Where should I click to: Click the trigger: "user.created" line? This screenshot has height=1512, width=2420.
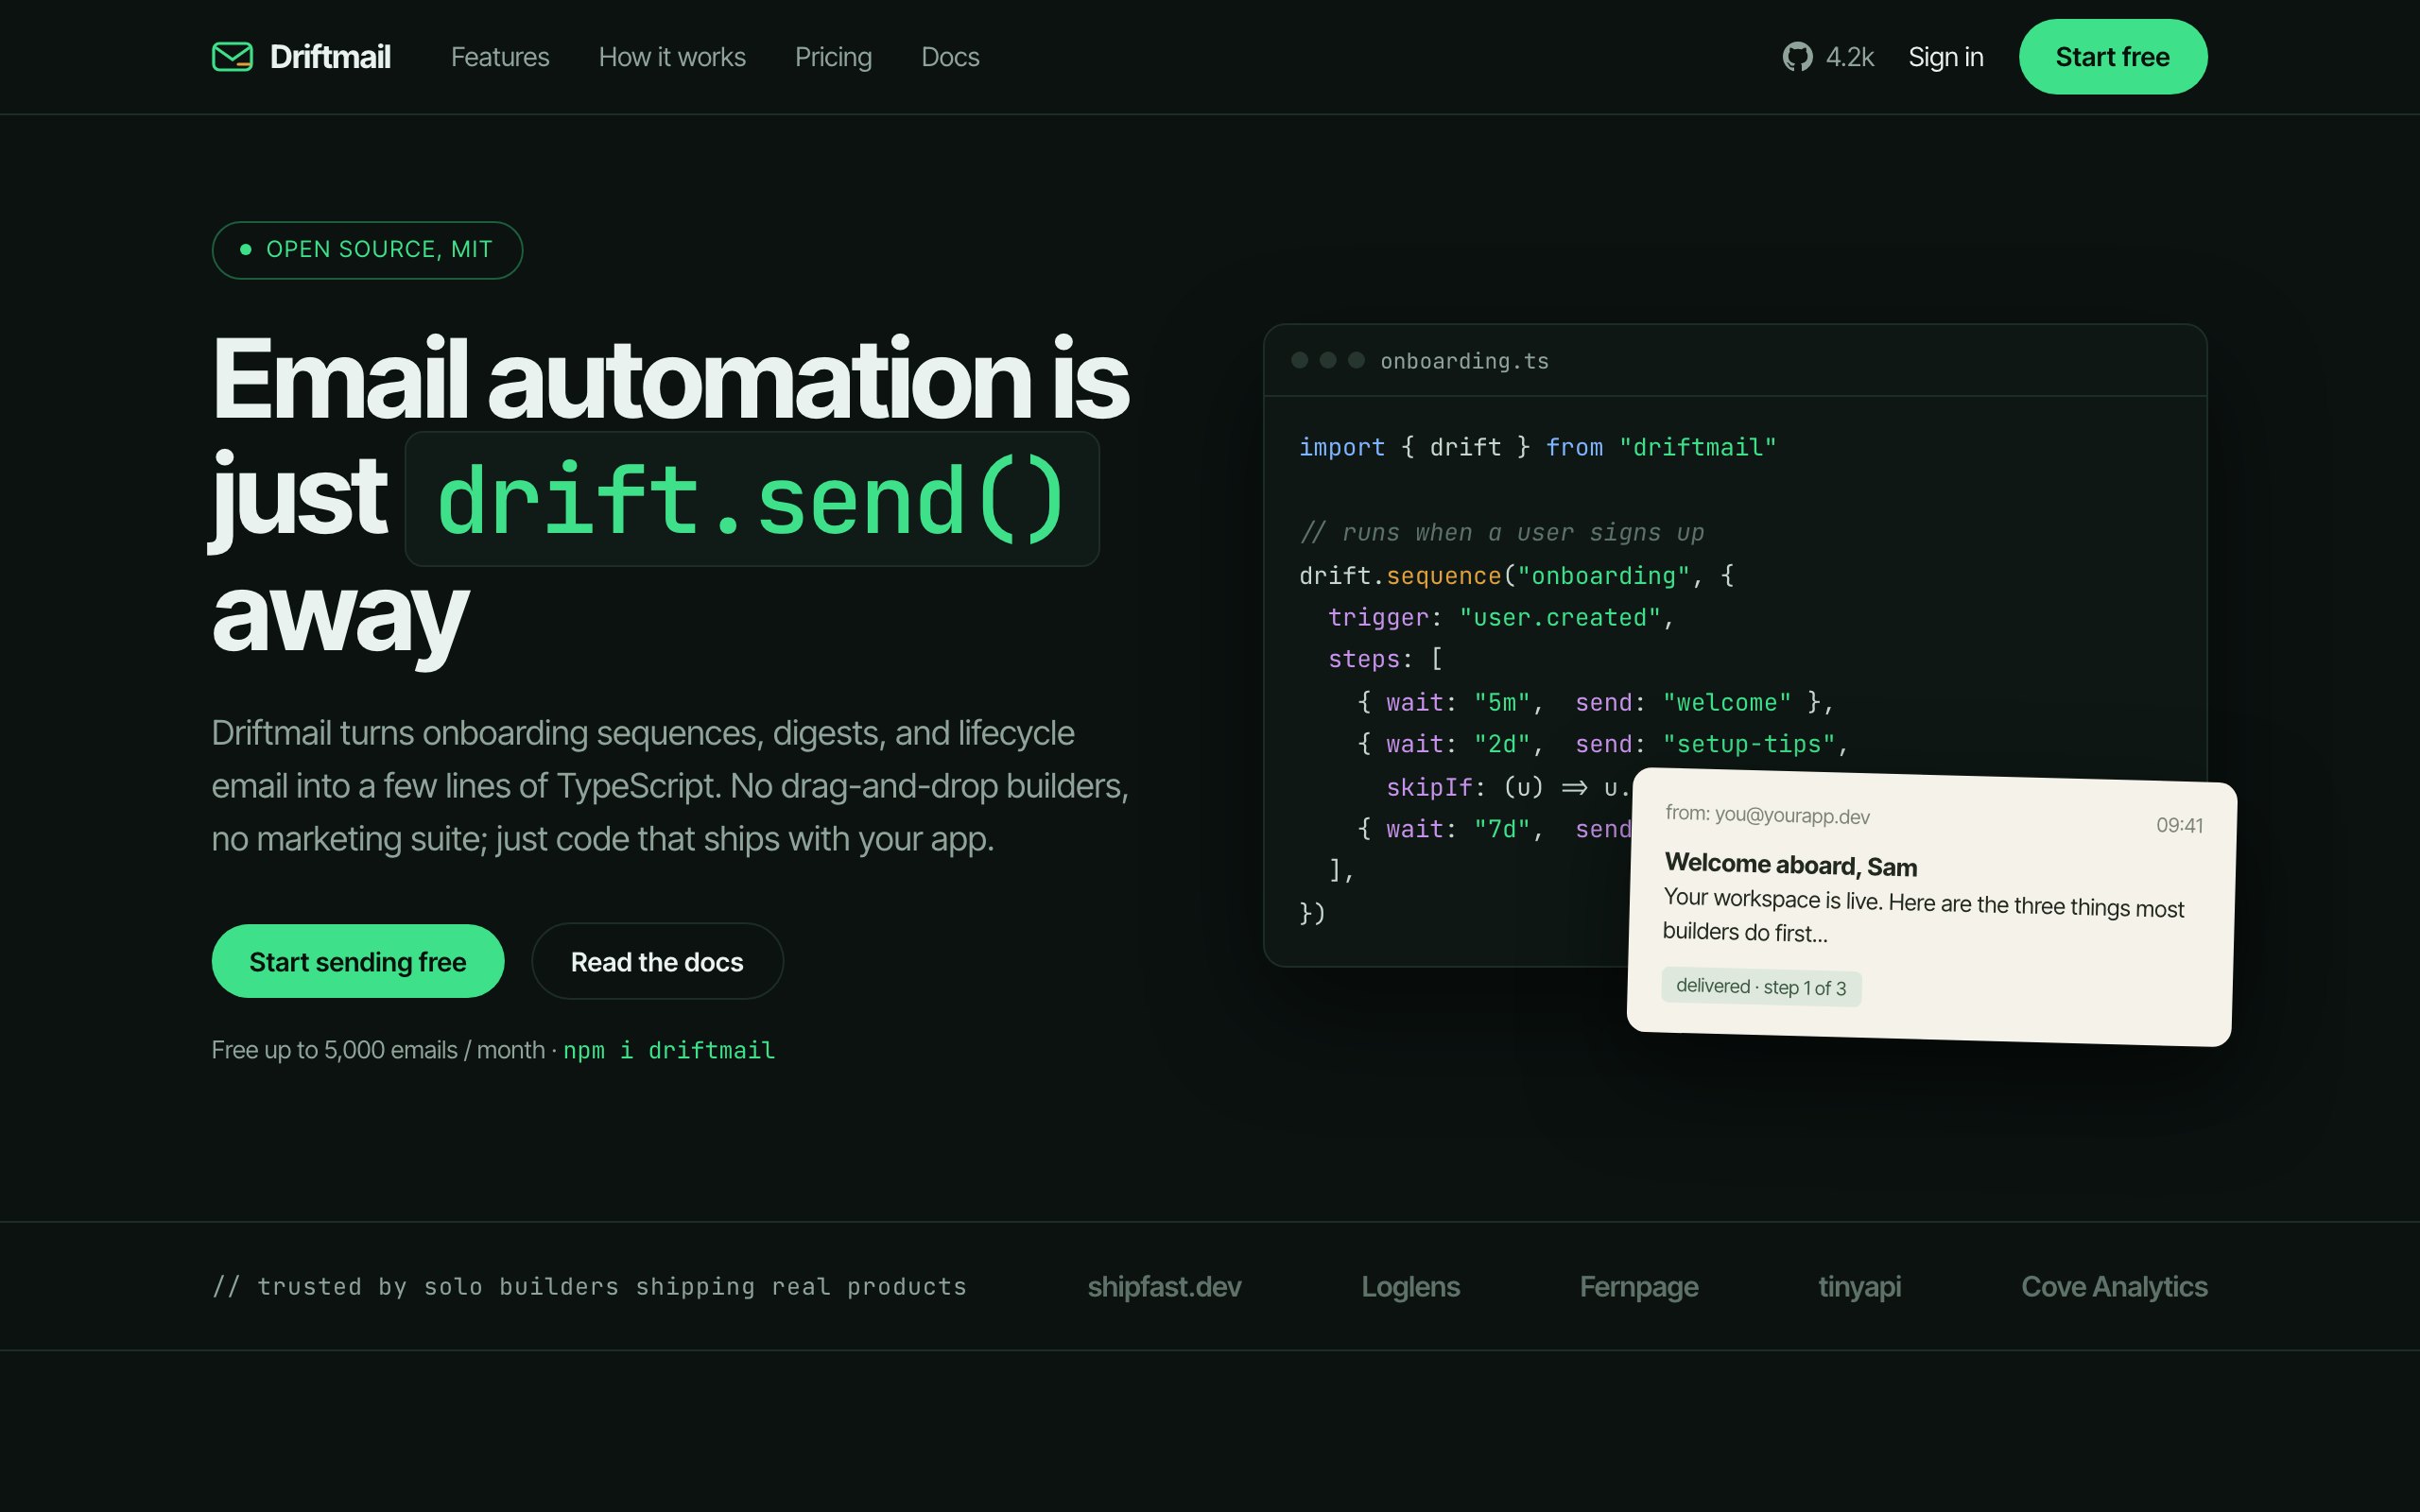1501,617
